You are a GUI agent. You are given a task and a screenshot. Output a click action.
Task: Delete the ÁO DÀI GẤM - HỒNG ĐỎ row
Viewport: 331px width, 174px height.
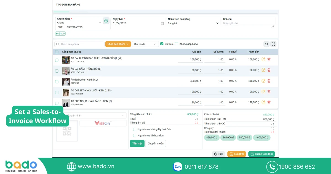[269, 70]
